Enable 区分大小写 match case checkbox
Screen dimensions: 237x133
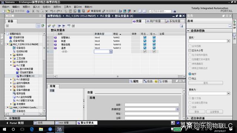[190, 50]
